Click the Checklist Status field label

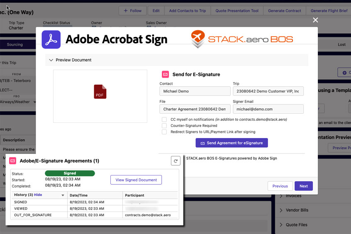pos(56,23)
